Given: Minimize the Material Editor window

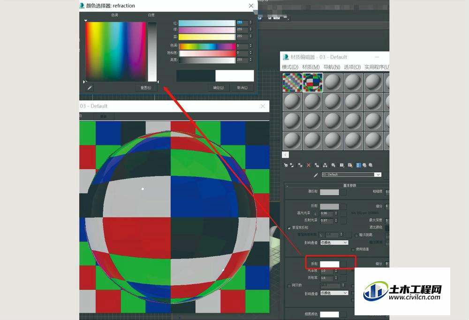Looking at the screenshot, I should click(x=377, y=57).
